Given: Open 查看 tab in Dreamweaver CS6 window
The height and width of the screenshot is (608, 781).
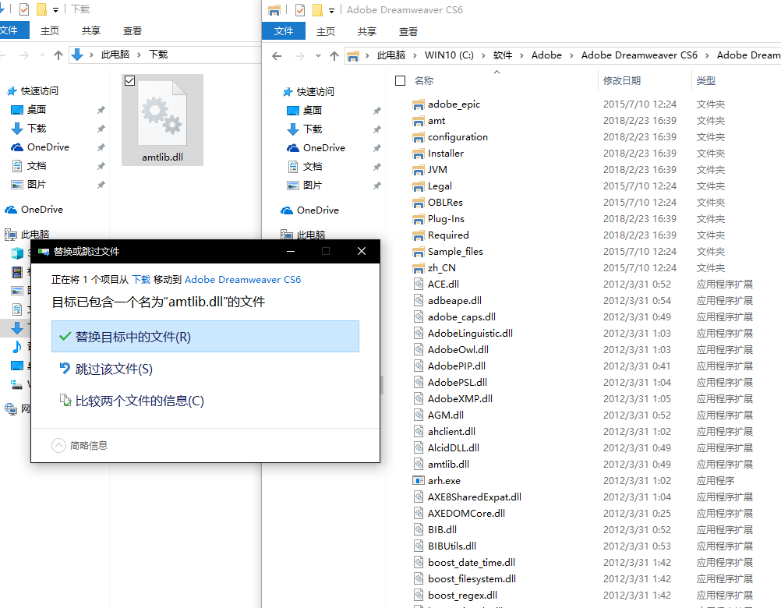Looking at the screenshot, I should pos(408,31).
